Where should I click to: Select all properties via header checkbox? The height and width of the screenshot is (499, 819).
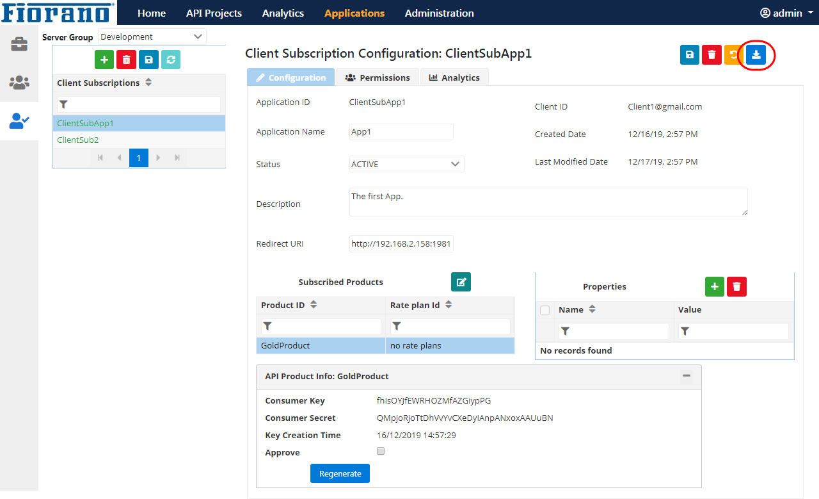coord(545,311)
